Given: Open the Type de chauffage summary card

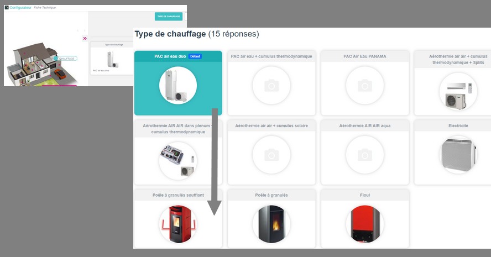Looking at the screenshot, I should point(111,58).
